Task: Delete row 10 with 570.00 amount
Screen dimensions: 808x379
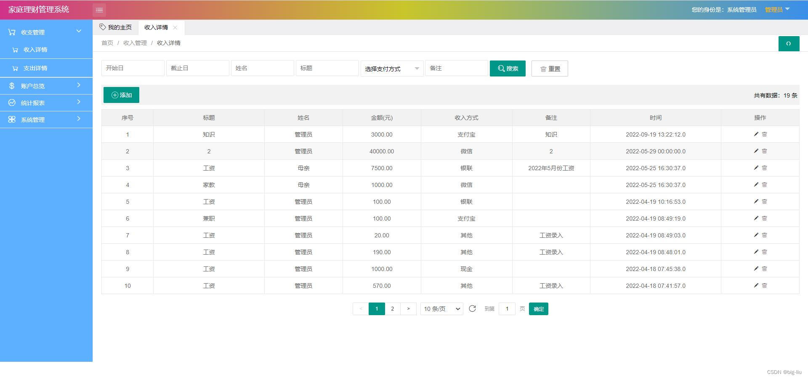Action: (765, 285)
